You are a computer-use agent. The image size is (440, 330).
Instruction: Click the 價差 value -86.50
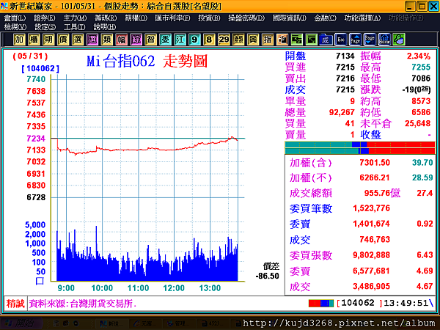point(268,276)
